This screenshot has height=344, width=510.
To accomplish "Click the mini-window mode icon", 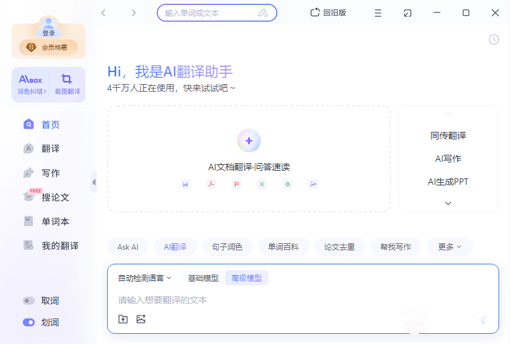I will 407,13.
